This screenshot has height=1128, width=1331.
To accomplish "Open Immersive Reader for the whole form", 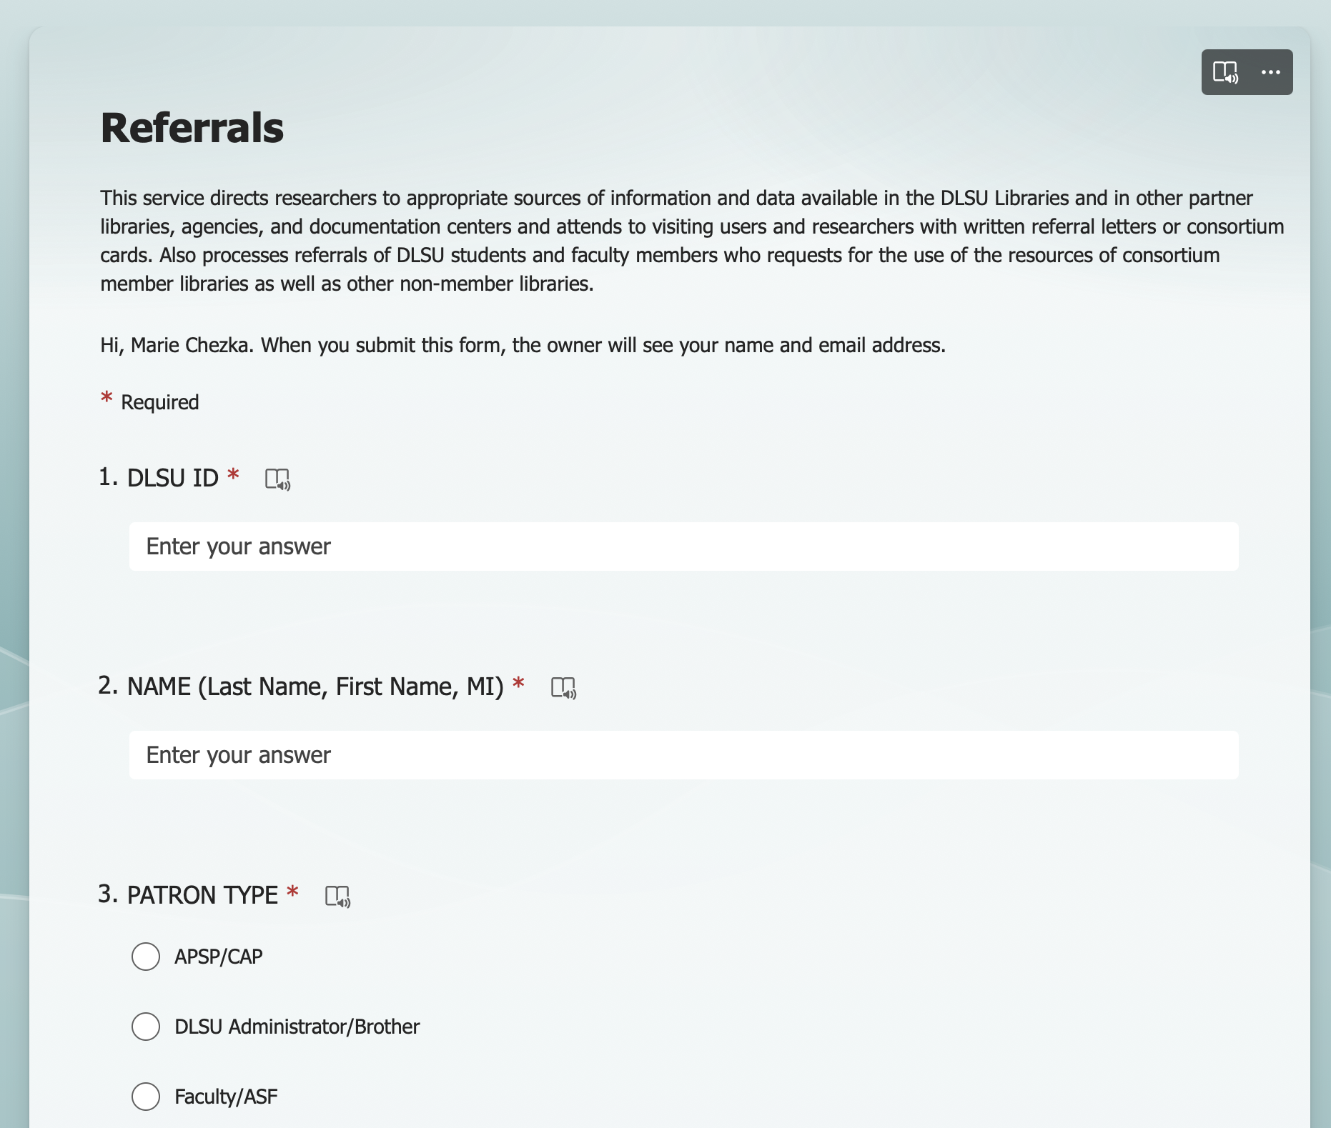I will point(1225,72).
